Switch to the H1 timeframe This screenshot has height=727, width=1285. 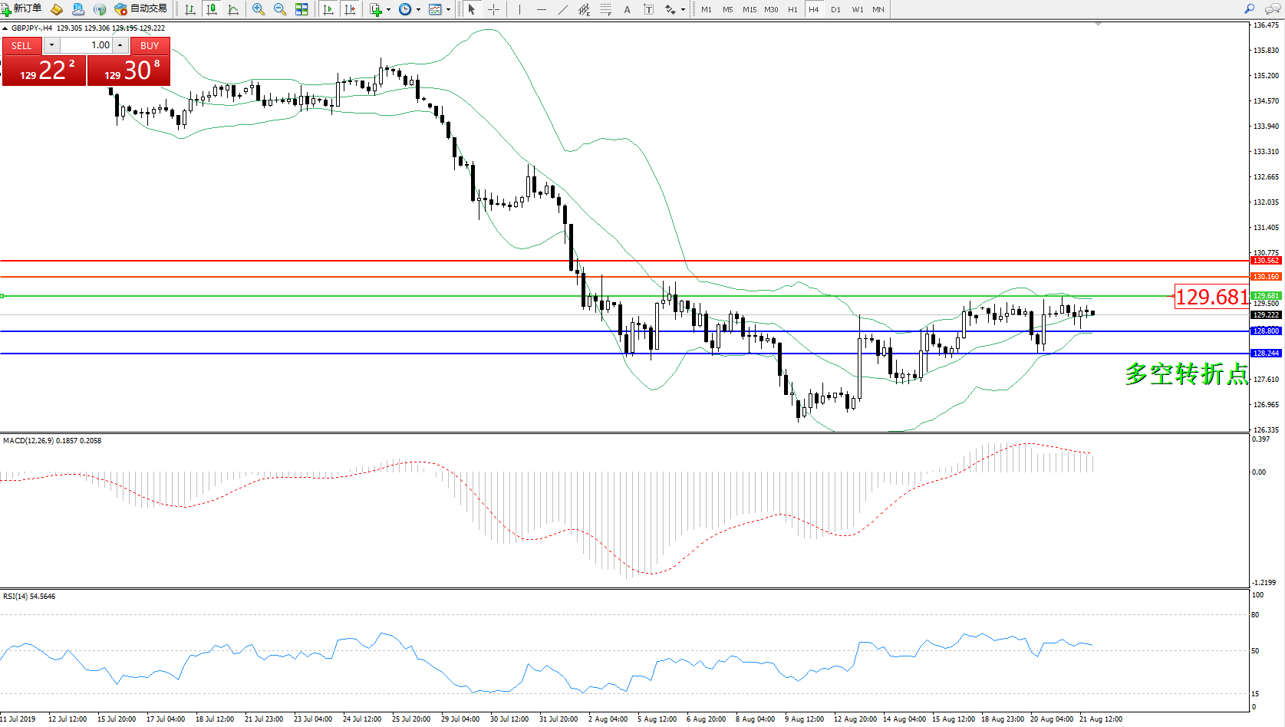pyautogui.click(x=792, y=9)
